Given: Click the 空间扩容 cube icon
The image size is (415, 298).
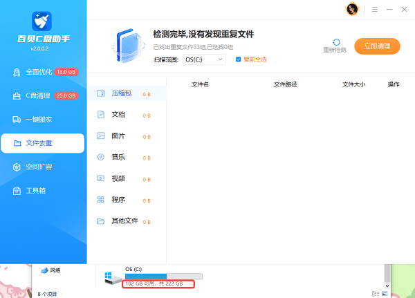Looking at the screenshot, I should click(17, 167).
